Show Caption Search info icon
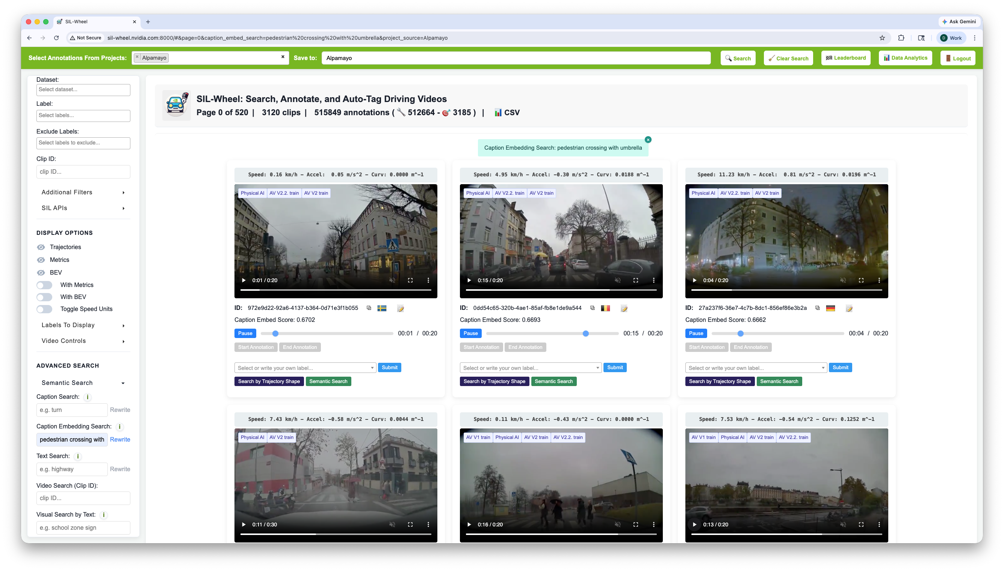This screenshot has width=1004, height=571. (88, 397)
